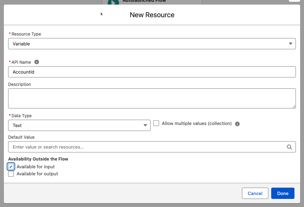304x207 pixels.
Task: Click the Default Value search icon
Action: pyautogui.click(x=290, y=147)
